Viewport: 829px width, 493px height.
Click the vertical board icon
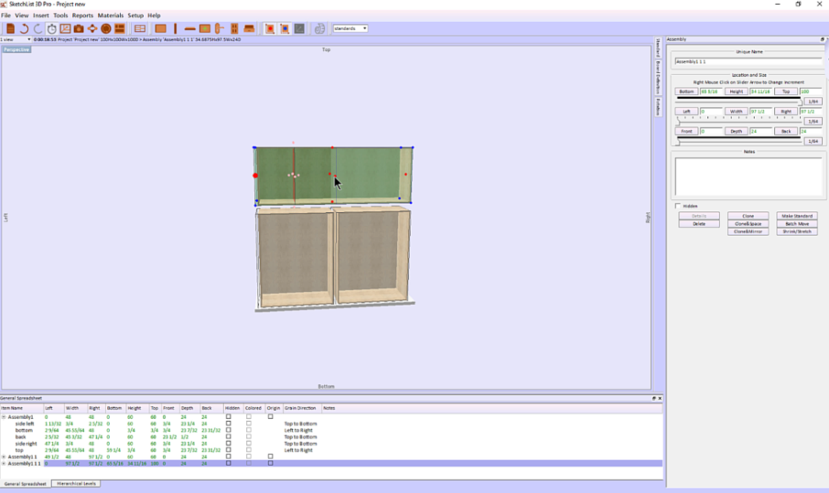coord(175,28)
